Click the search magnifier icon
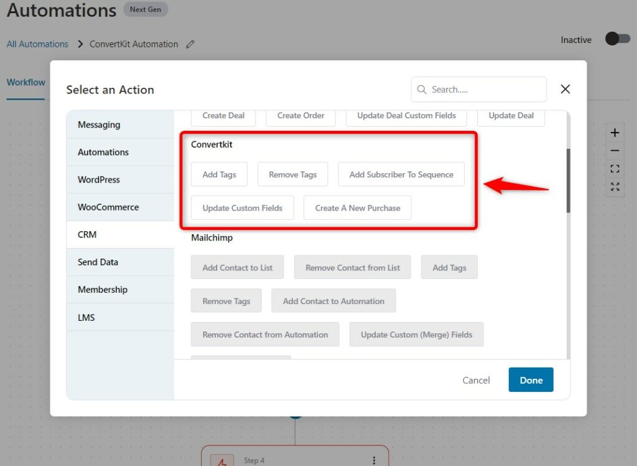The height and width of the screenshot is (466, 637). coord(422,90)
